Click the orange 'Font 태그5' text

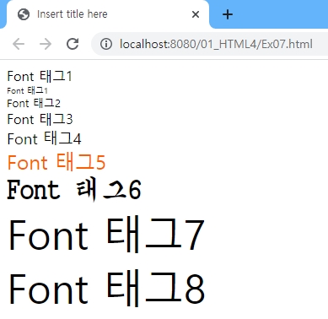(56, 162)
